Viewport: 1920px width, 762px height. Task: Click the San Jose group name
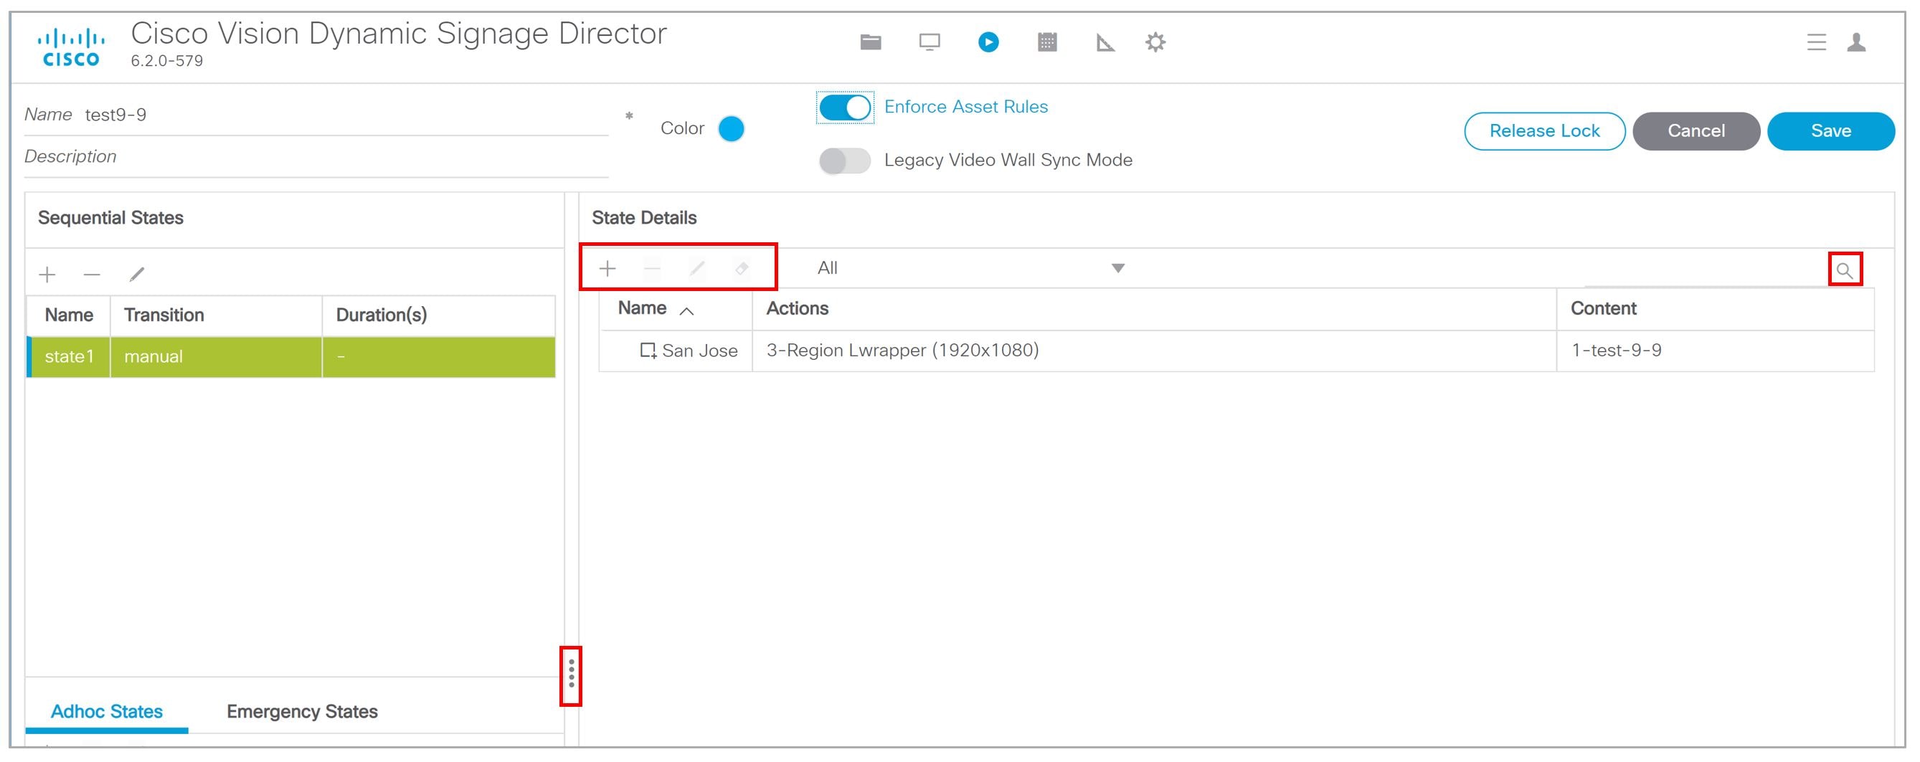[x=699, y=351]
